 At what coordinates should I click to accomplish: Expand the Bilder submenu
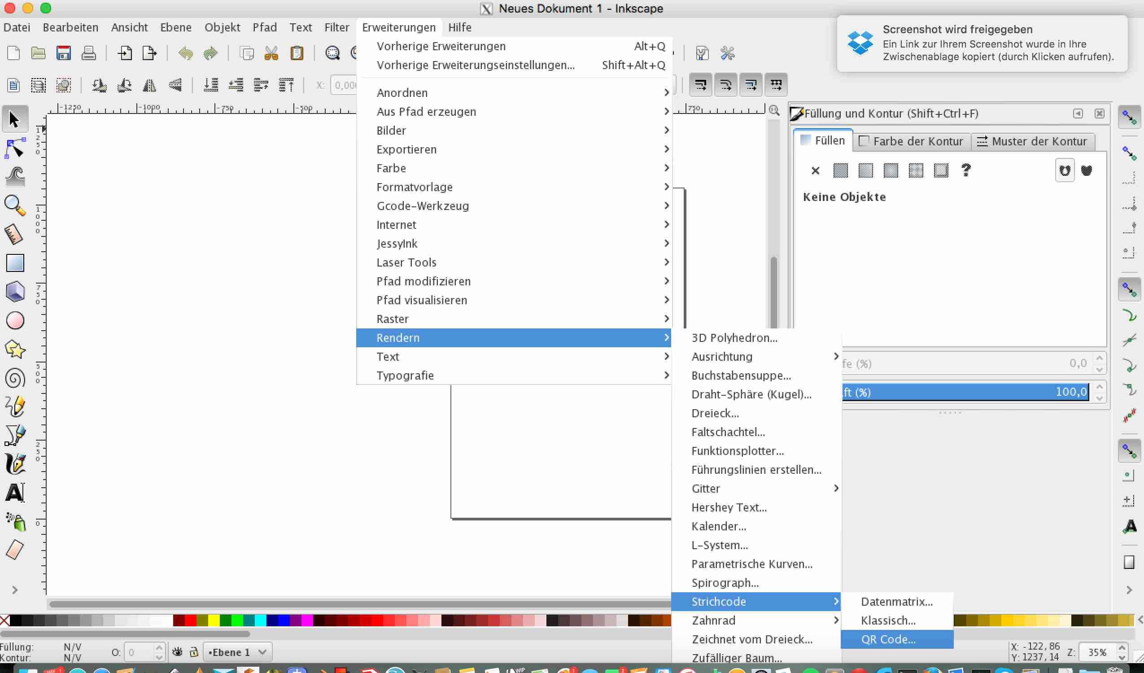coord(514,130)
